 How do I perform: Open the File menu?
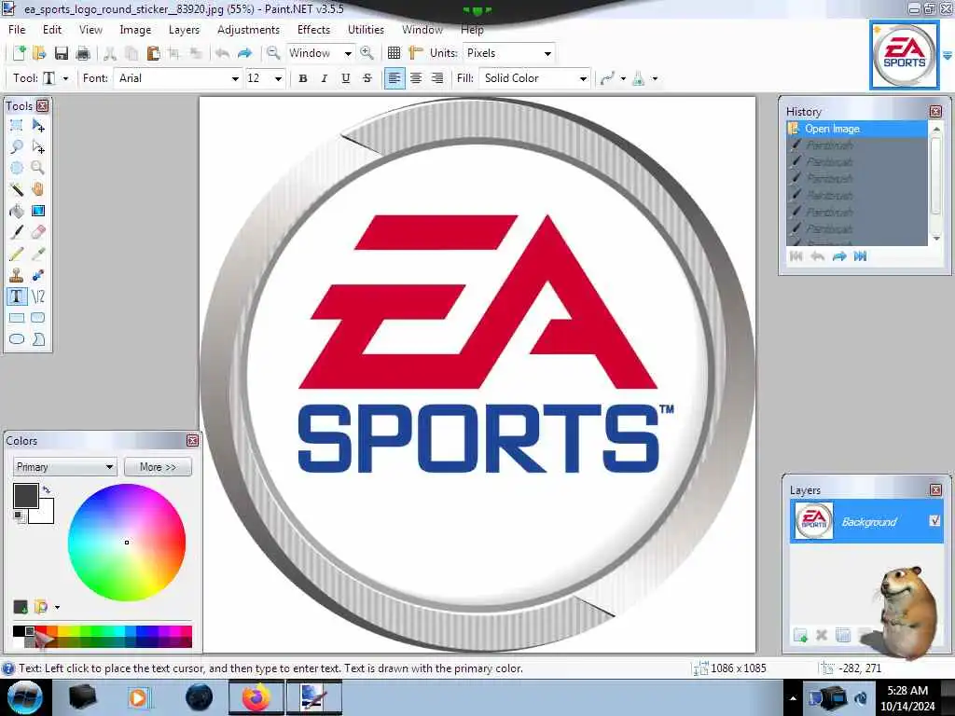[17, 29]
